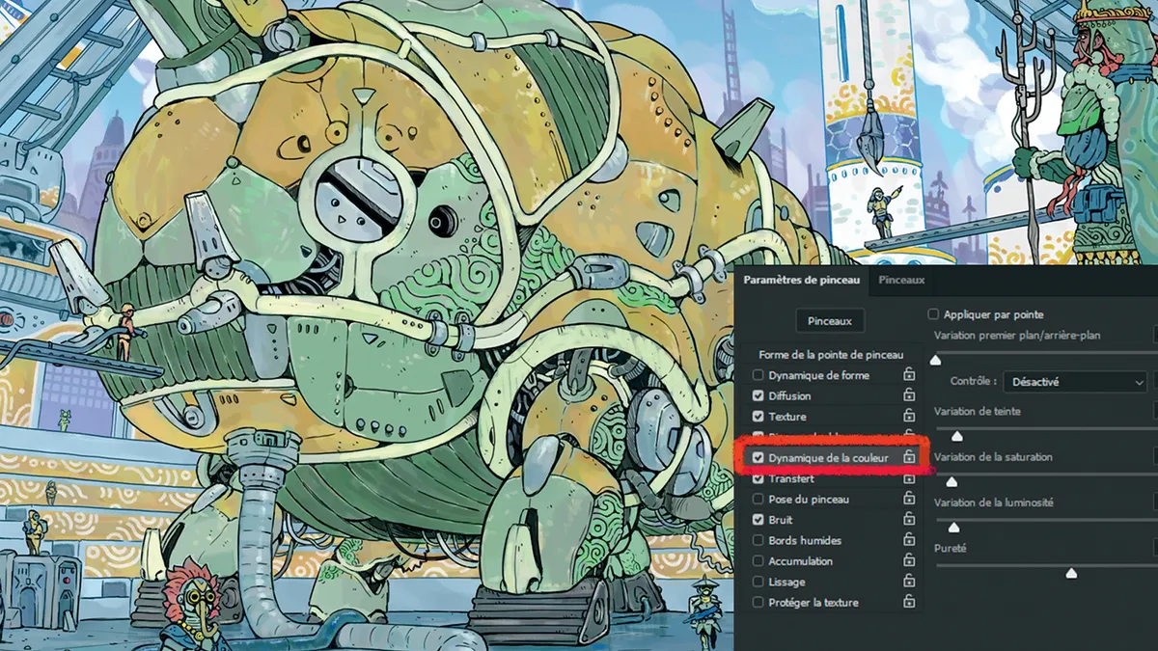This screenshot has width=1158, height=651.
Task: Click the lock icon beside Pose du pinceau
Action: [x=908, y=500]
